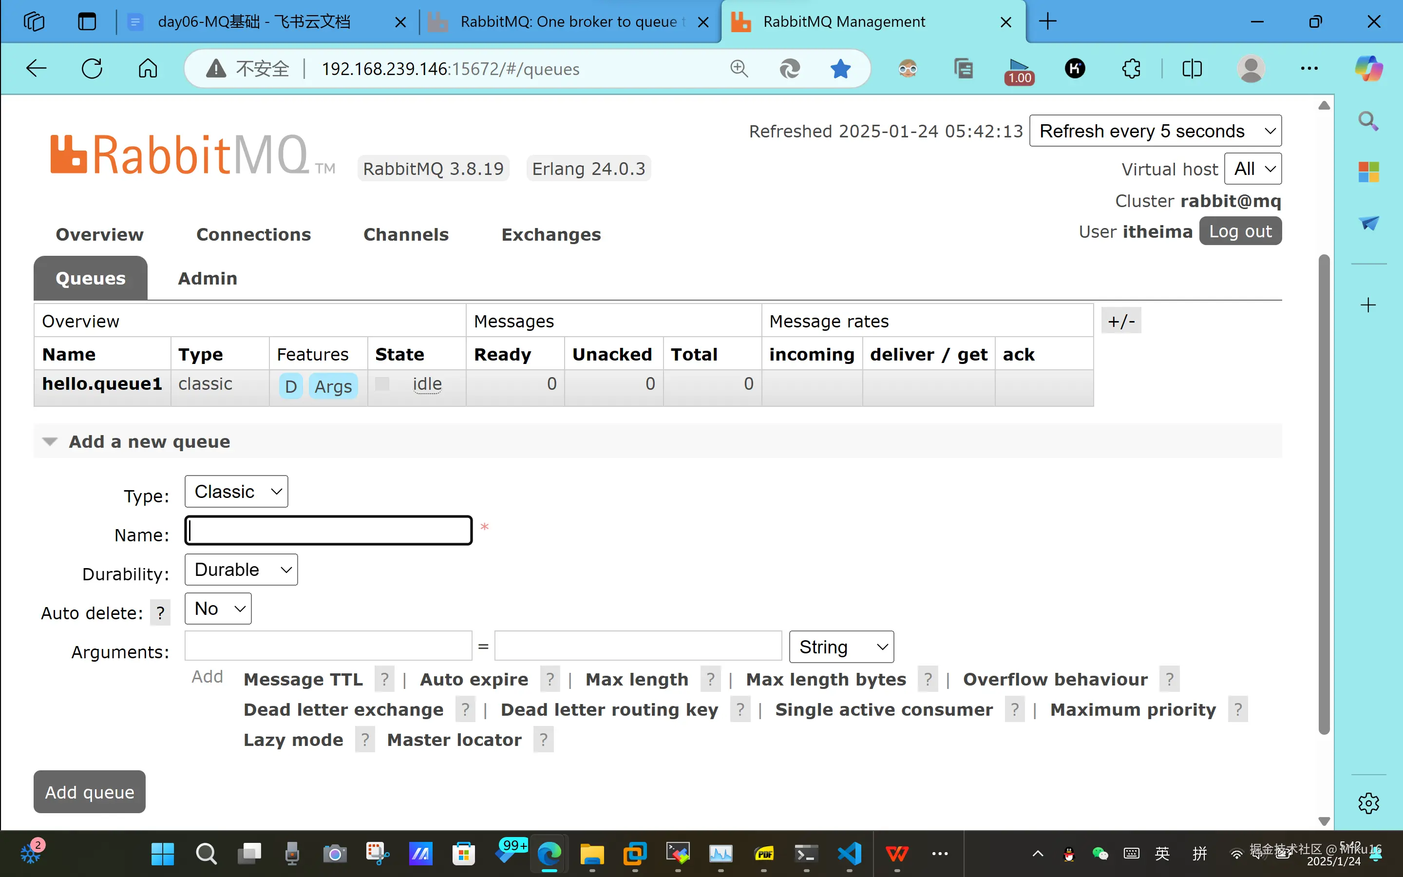The height and width of the screenshot is (877, 1403).
Task: Click the queue Name input field
Action: pyautogui.click(x=328, y=531)
